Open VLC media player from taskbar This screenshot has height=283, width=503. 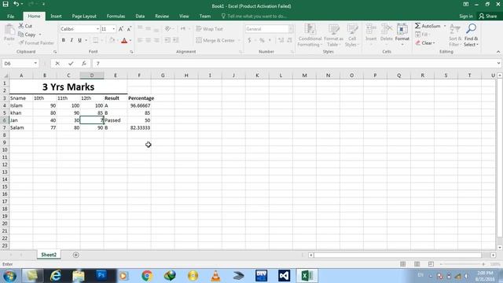coord(215,276)
